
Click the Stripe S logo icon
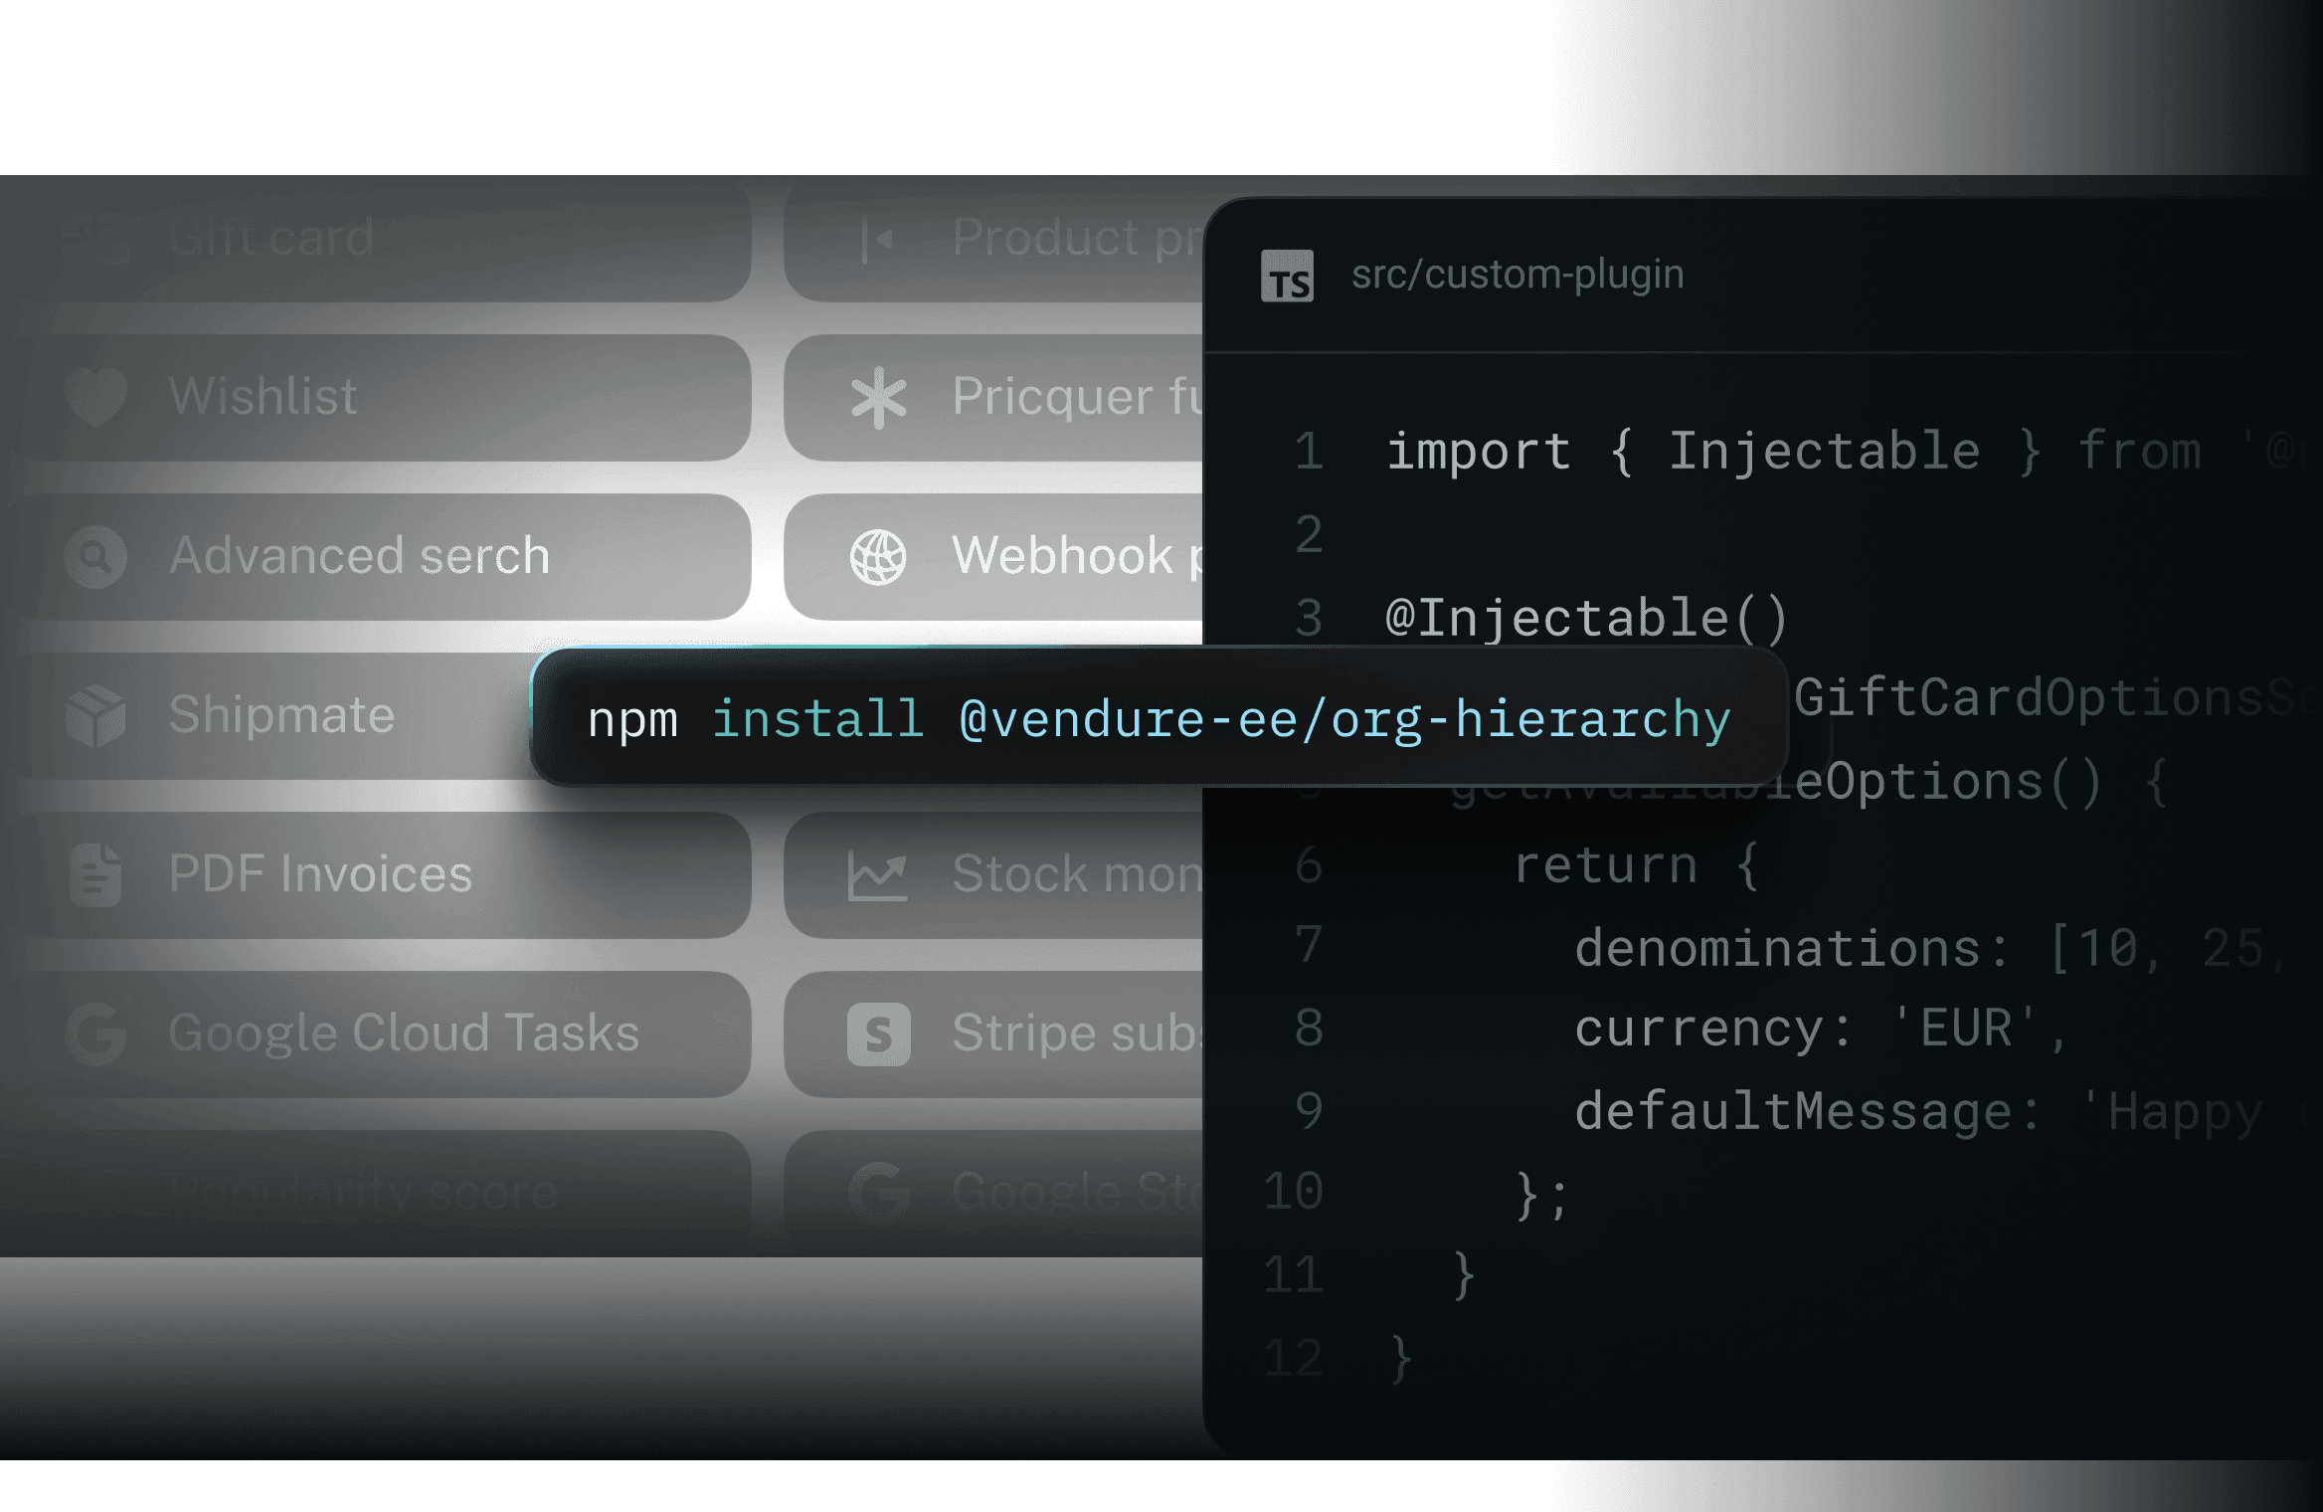click(x=878, y=1035)
